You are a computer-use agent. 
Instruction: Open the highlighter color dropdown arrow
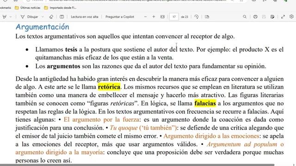click(11, 17)
